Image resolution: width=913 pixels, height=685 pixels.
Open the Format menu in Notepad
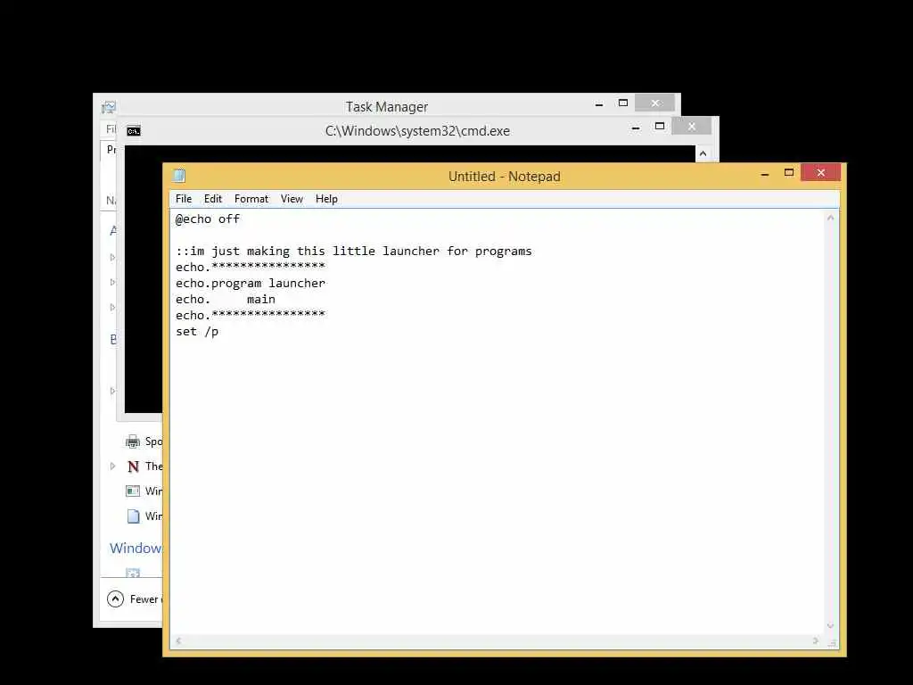pos(251,199)
